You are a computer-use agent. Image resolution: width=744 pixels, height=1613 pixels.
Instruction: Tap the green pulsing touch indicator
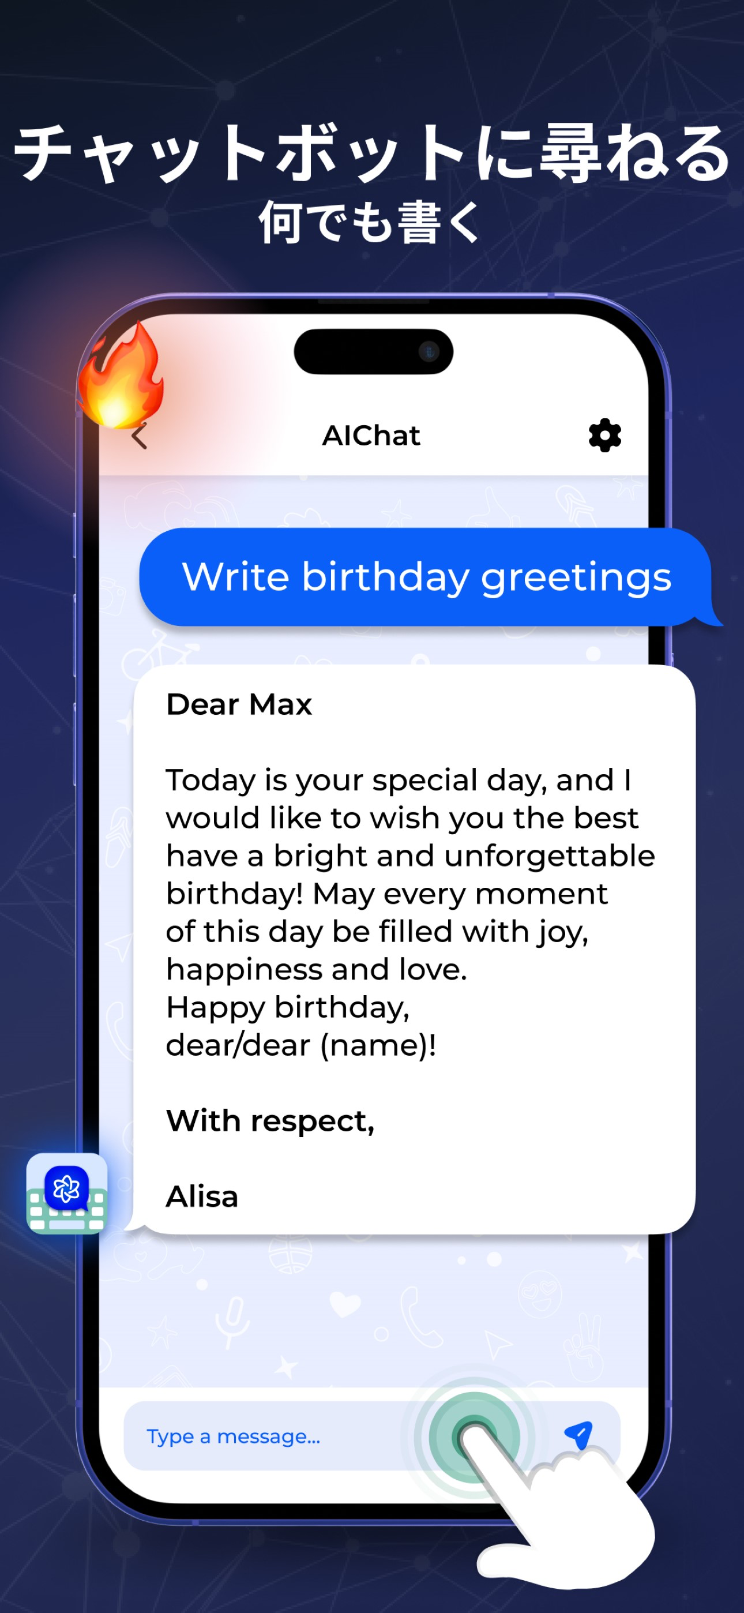474,1436
